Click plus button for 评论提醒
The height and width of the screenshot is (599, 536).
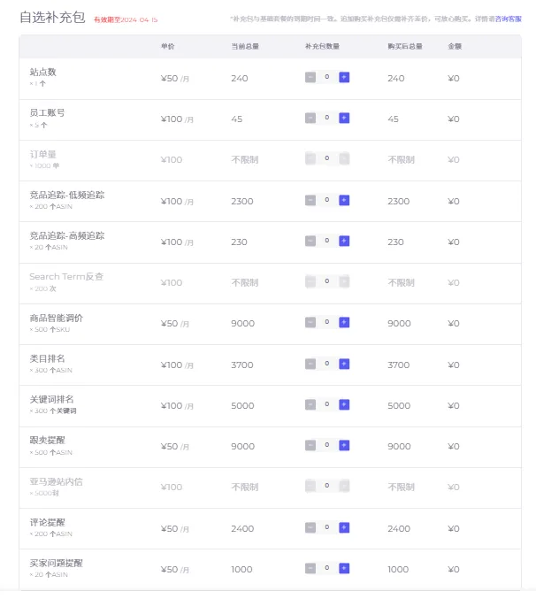pyautogui.click(x=344, y=527)
